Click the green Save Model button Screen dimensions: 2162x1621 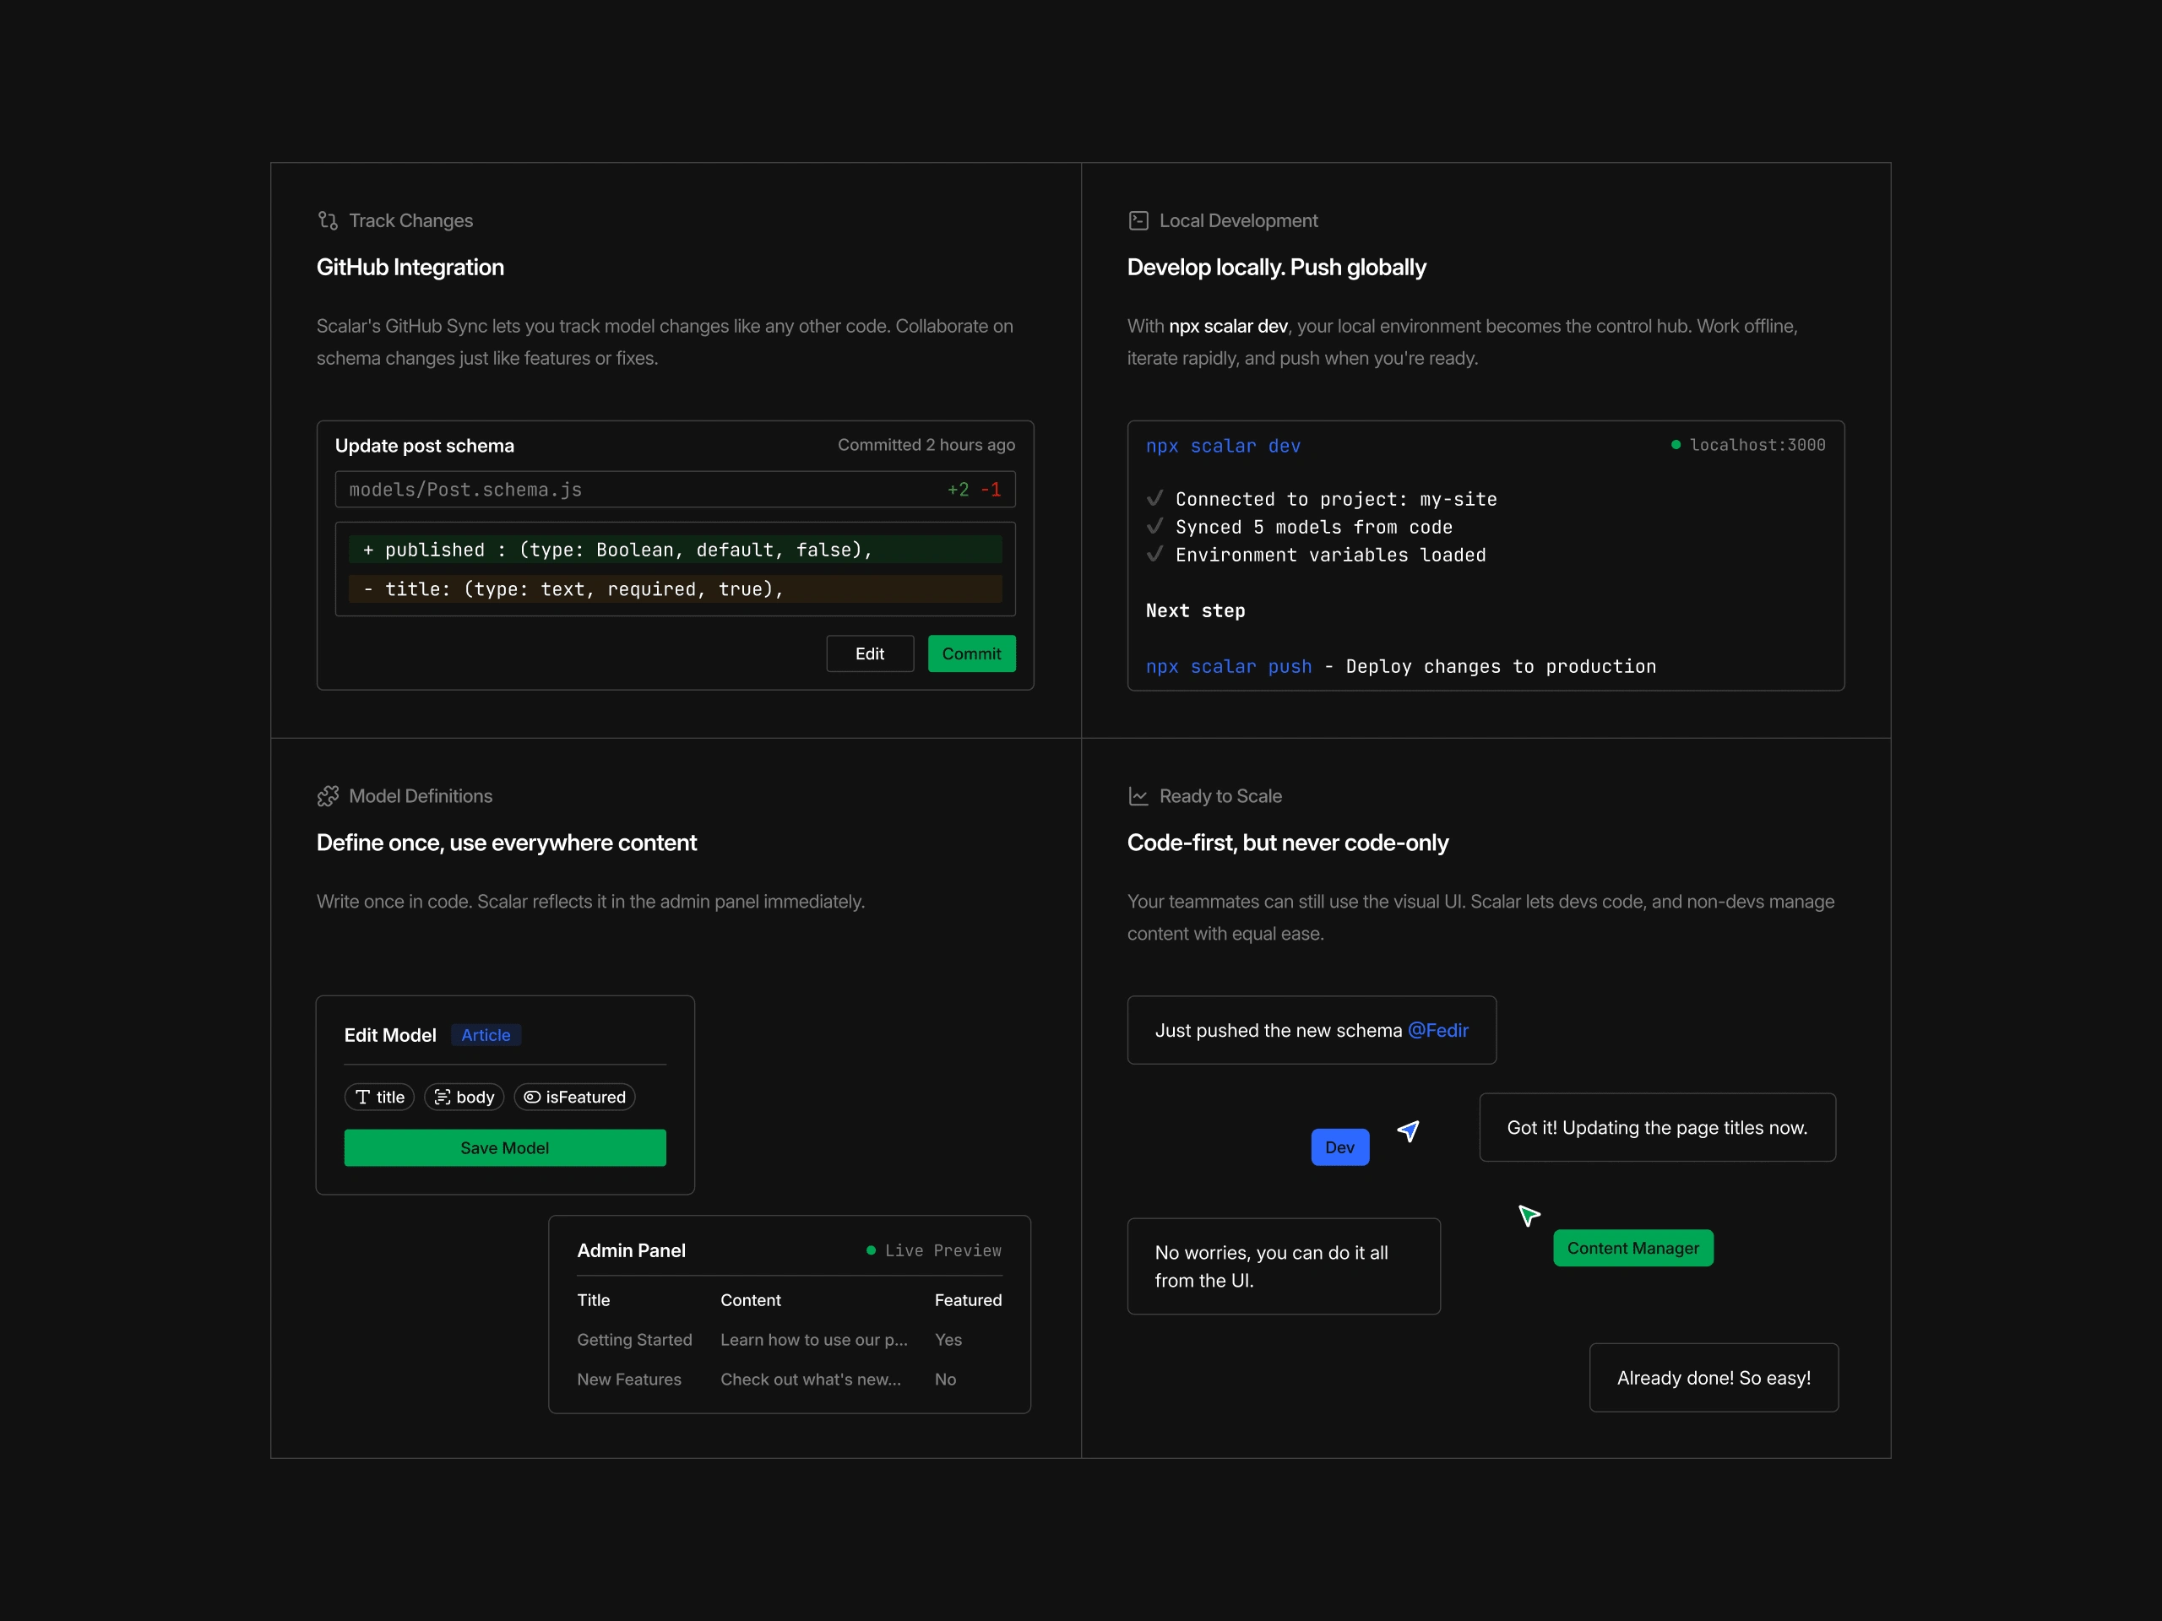click(x=504, y=1148)
